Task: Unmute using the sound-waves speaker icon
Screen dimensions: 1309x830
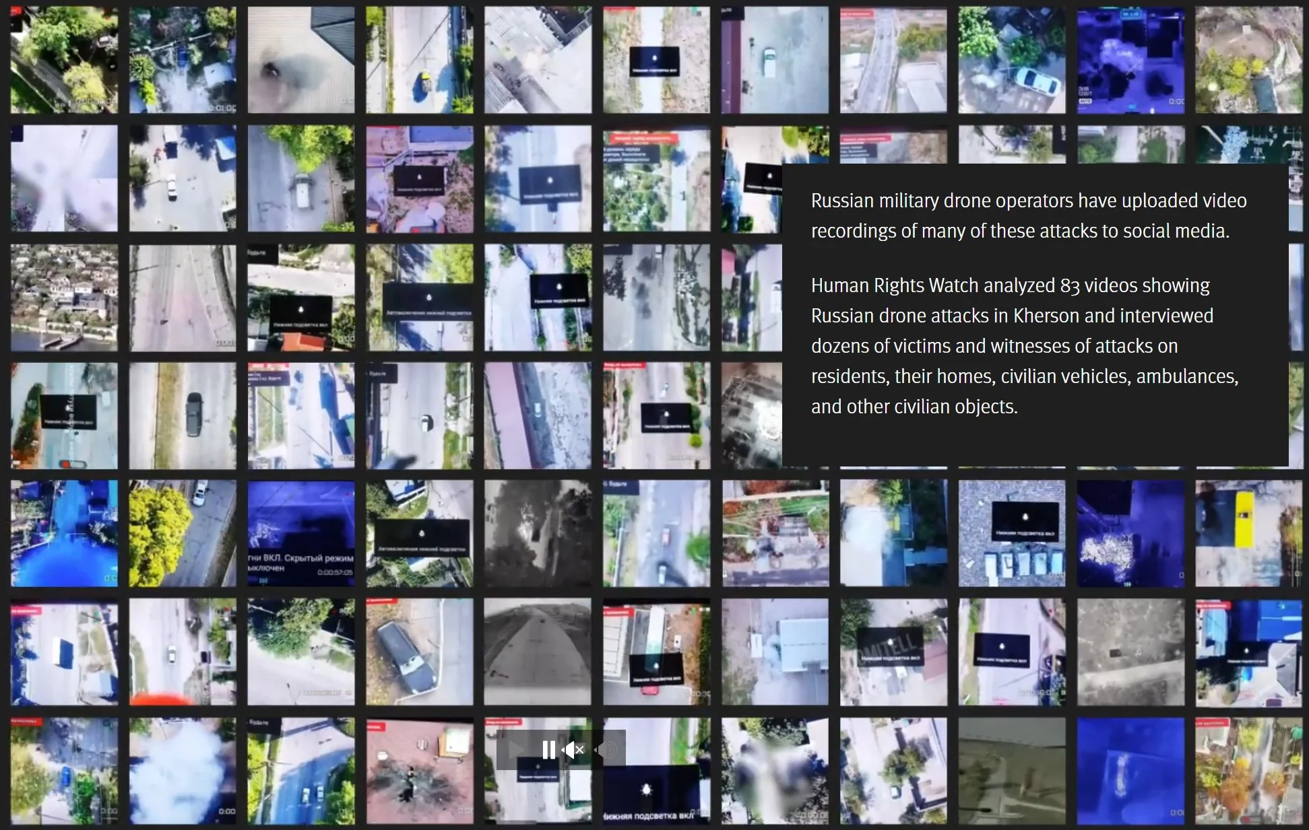Action: (607, 750)
